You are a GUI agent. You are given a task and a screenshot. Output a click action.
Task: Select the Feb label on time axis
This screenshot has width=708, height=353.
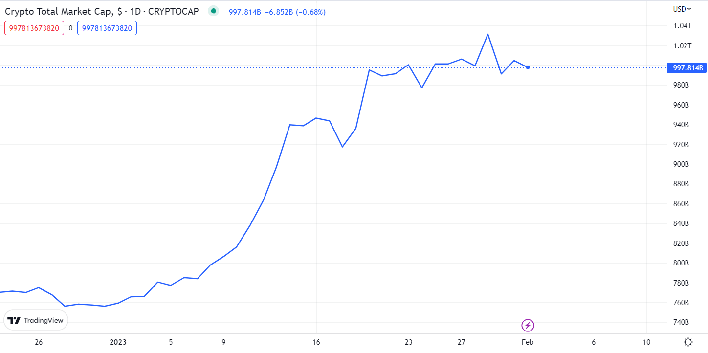527,342
